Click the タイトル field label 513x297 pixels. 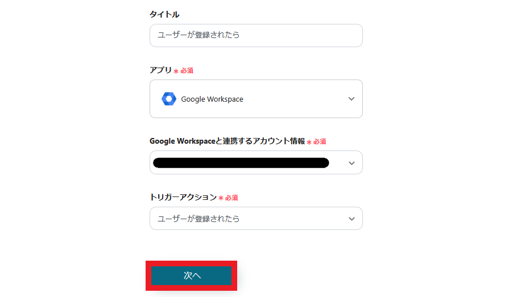click(164, 14)
